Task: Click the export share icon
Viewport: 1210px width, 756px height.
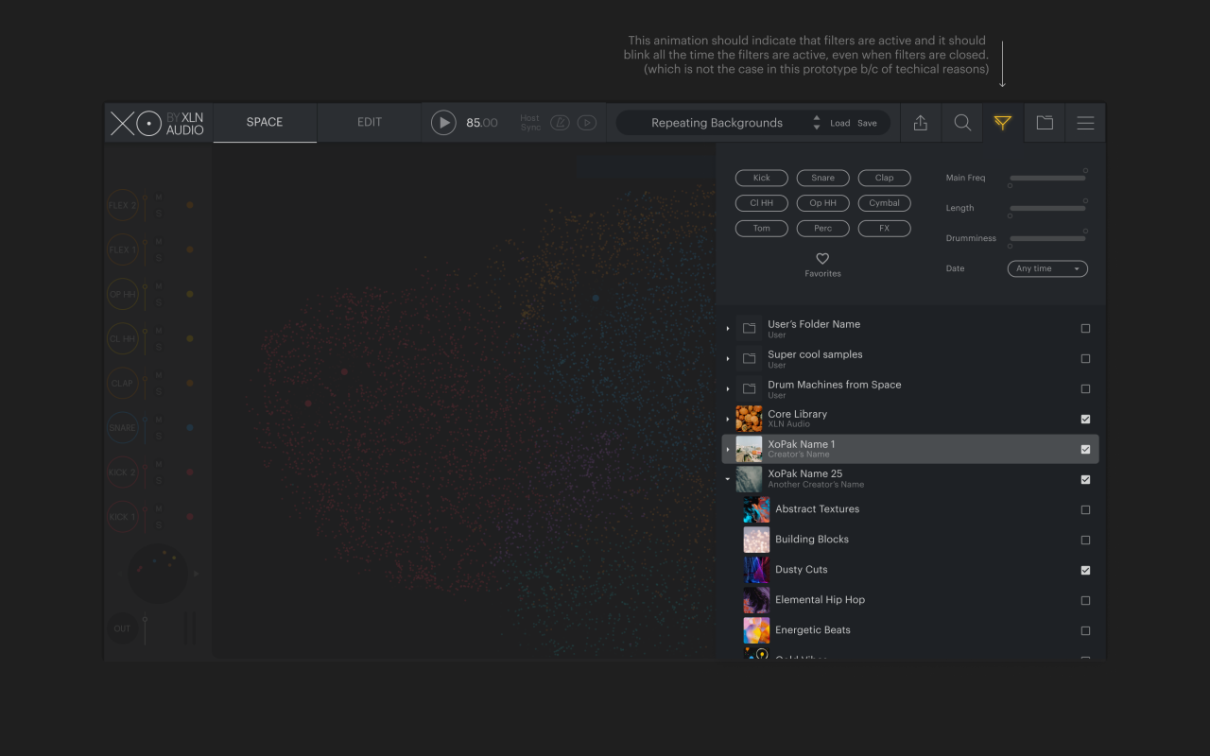Action: pos(921,123)
